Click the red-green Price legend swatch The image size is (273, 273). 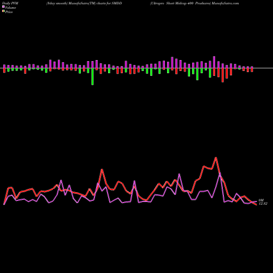pos(3,11)
